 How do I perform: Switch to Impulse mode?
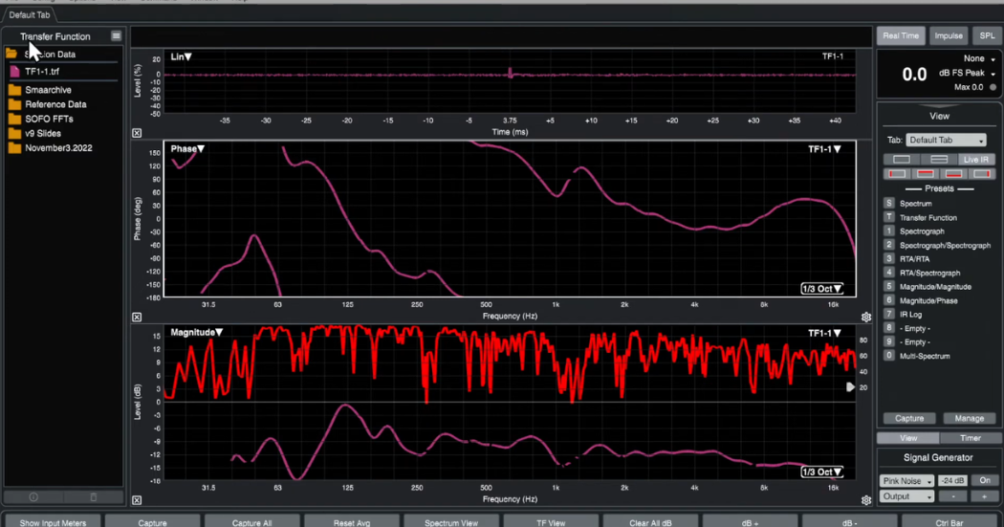[949, 35]
